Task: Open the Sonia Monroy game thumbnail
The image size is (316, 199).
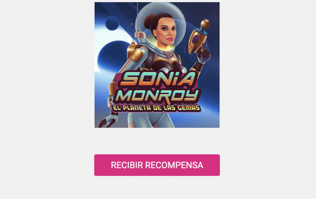Action: click(157, 65)
